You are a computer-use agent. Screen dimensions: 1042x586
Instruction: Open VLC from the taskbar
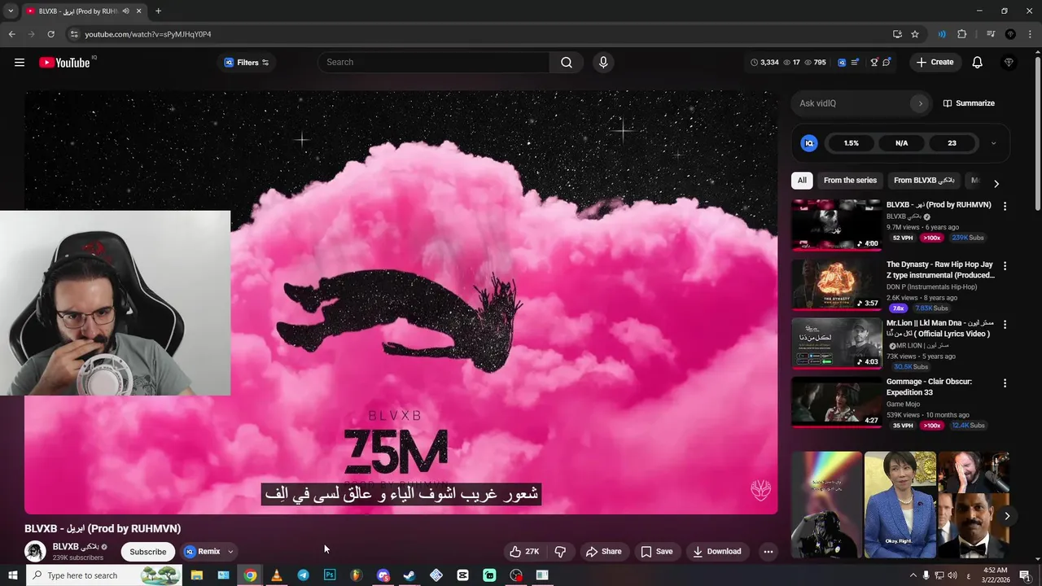click(276, 575)
